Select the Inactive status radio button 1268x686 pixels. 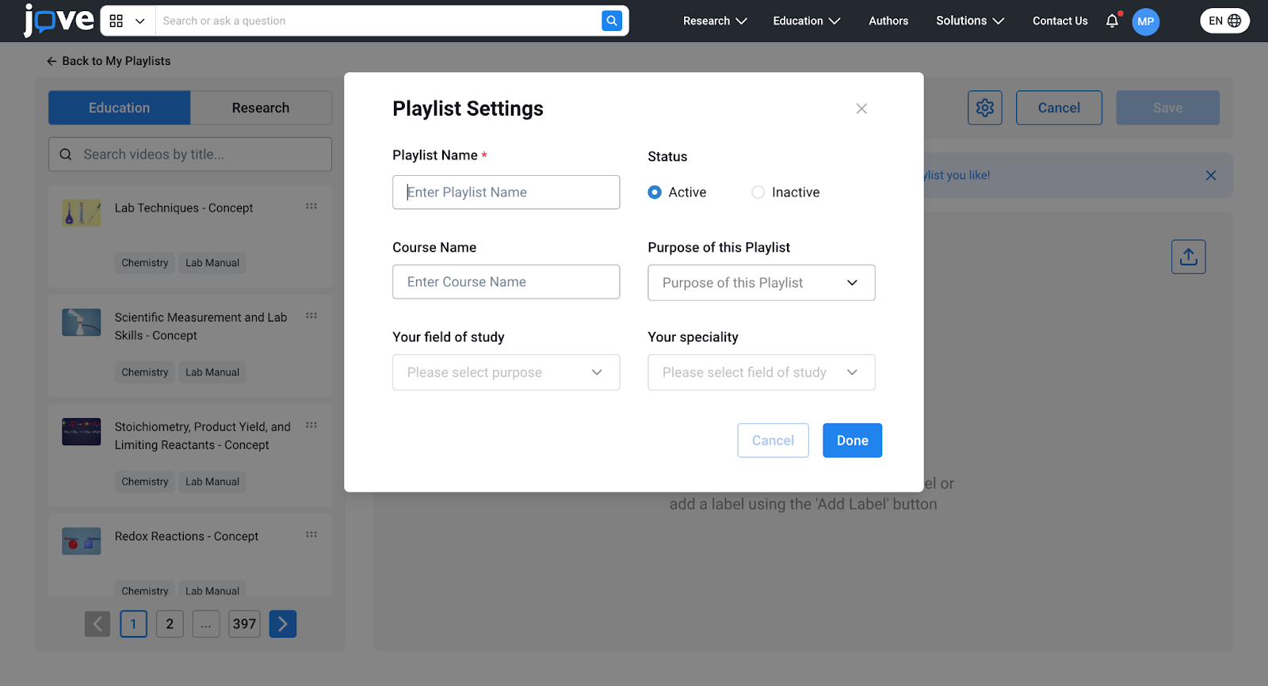[x=758, y=192]
